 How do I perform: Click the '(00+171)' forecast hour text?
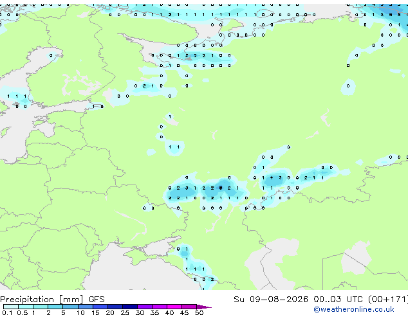(x=387, y=300)
